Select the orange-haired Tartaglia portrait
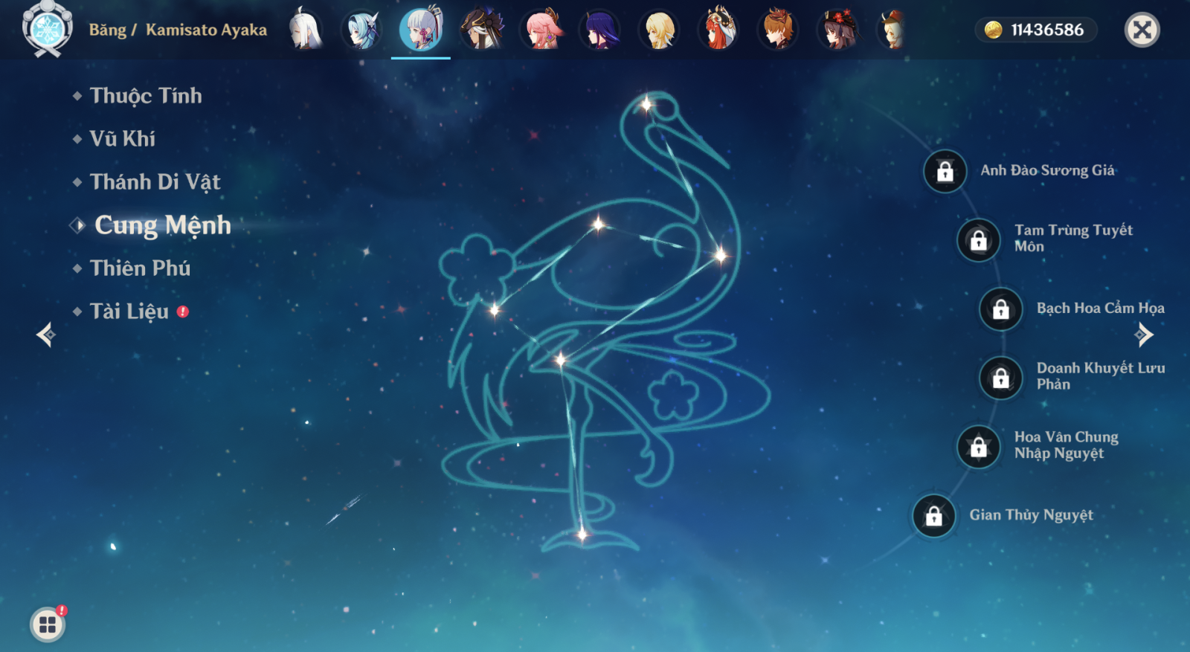 (779, 30)
